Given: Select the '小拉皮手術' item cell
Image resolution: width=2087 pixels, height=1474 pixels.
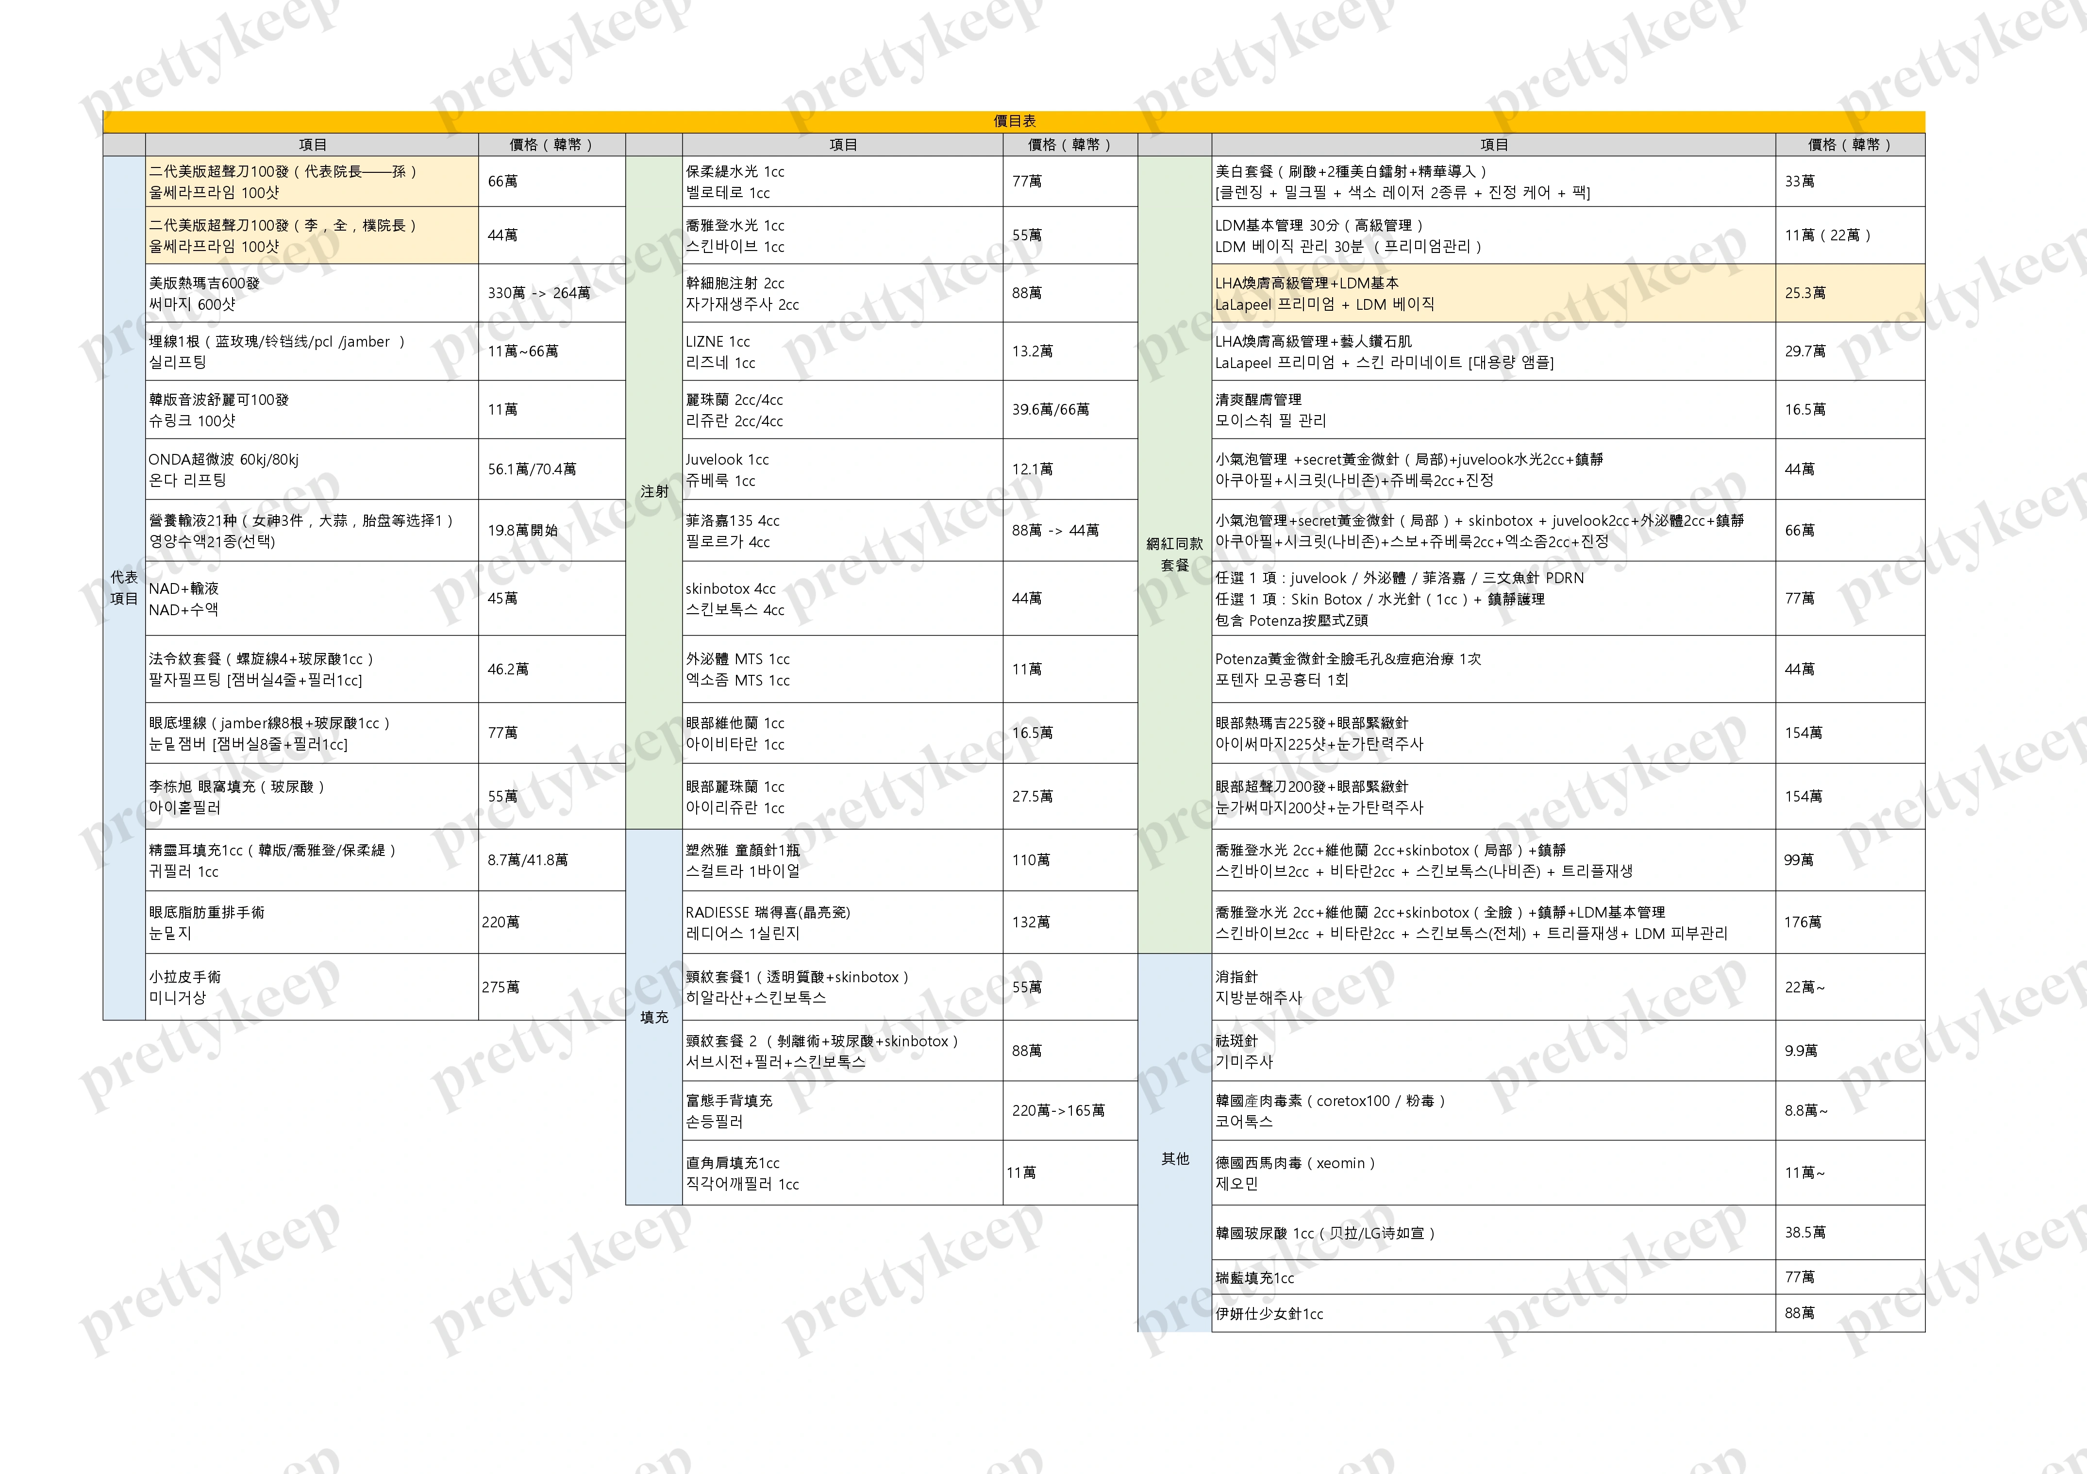Looking at the screenshot, I should (312, 987).
